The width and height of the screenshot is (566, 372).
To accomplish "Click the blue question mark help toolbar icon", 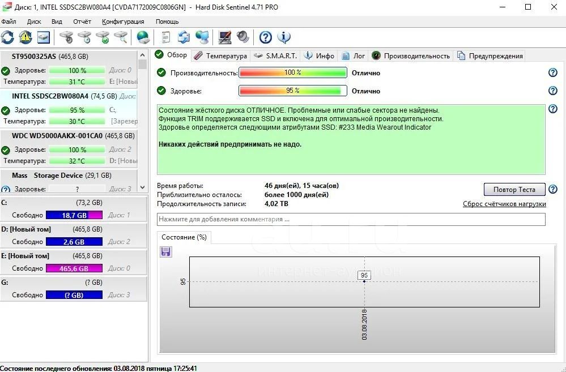I will point(265,37).
